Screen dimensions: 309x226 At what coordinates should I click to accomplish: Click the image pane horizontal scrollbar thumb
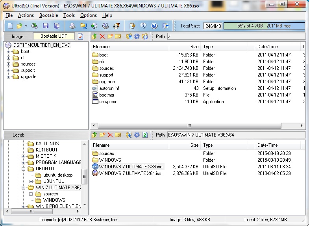tap(189, 126)
